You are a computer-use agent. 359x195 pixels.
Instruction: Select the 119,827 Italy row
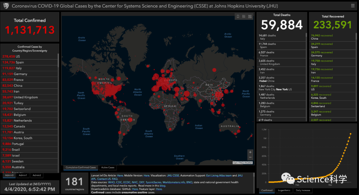coord(29,68)
